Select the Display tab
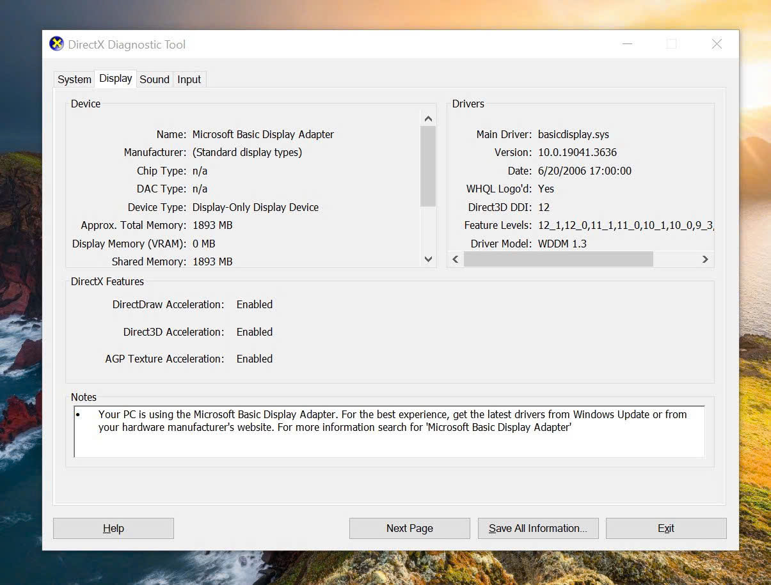771x585 pixels. [x=115, y=79]
